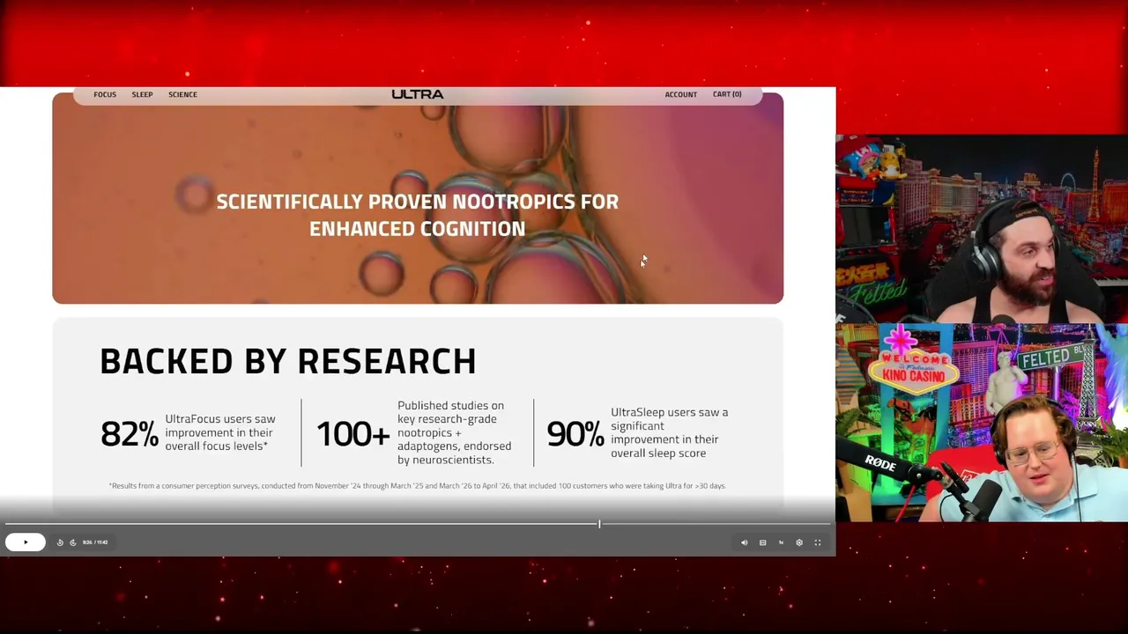Click 'UltraSleep users saw a significant' text
The width and height of the screenshot is (1128, 634).
pos(670,432)
